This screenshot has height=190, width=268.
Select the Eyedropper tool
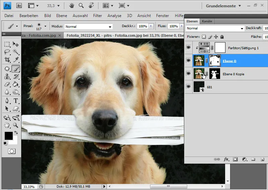pyautogui.click(x=16, y=60)
